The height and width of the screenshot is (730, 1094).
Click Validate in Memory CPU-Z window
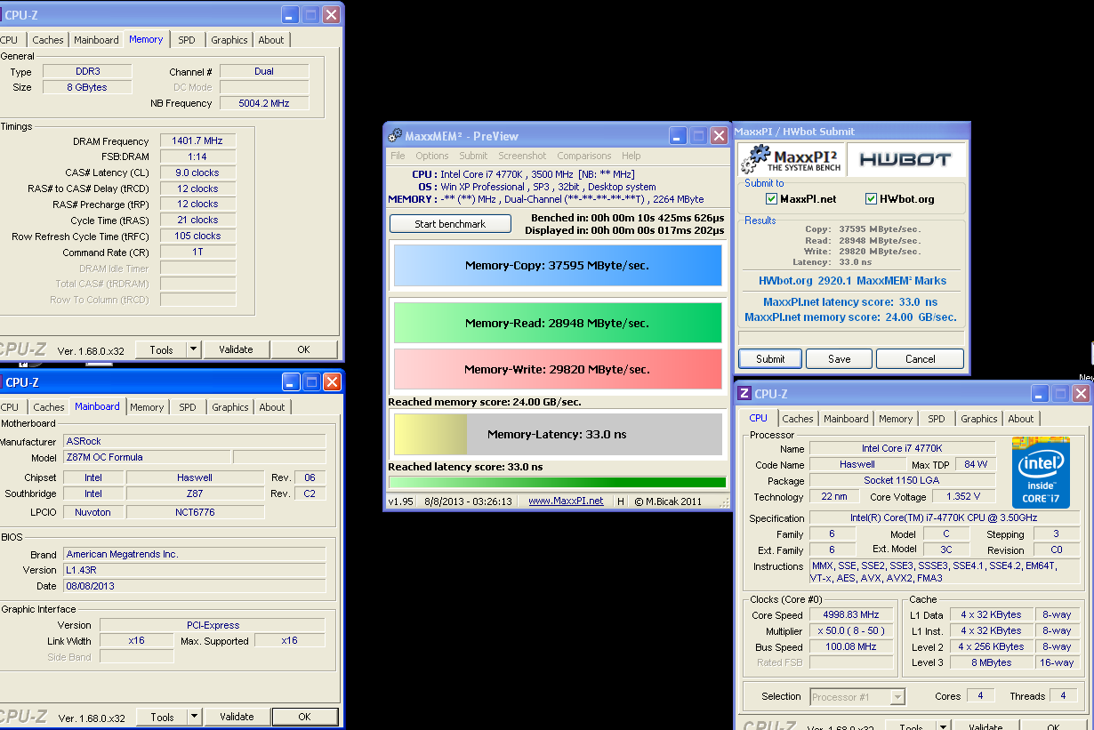point(236,349)
